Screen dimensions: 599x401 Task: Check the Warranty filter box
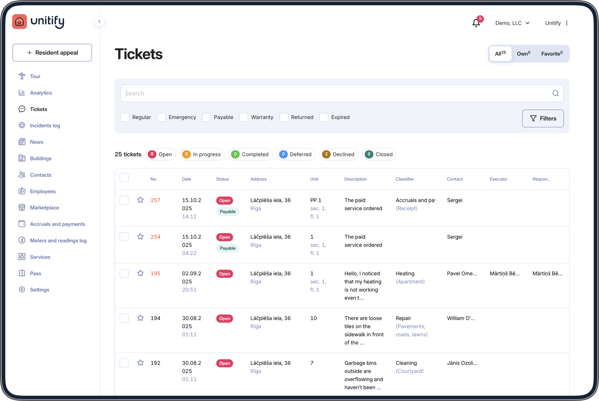click(x=244, y=117)
